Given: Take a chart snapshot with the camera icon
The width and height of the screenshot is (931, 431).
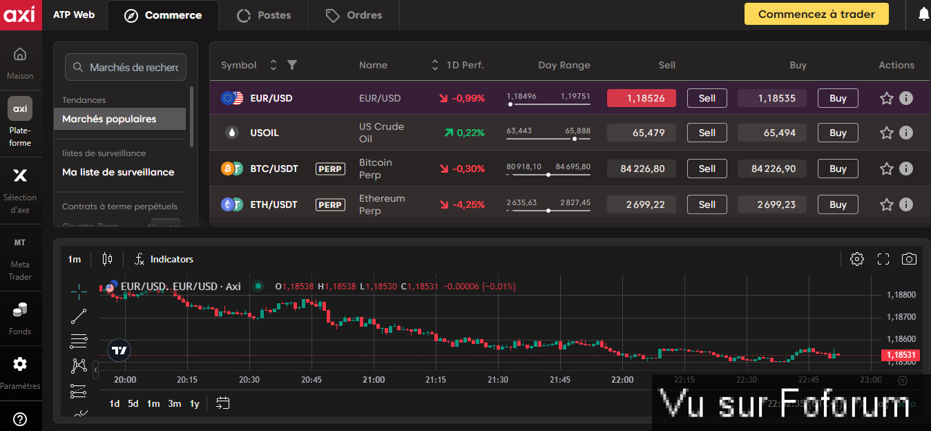Looking at the screenshot, I should 909,258.
